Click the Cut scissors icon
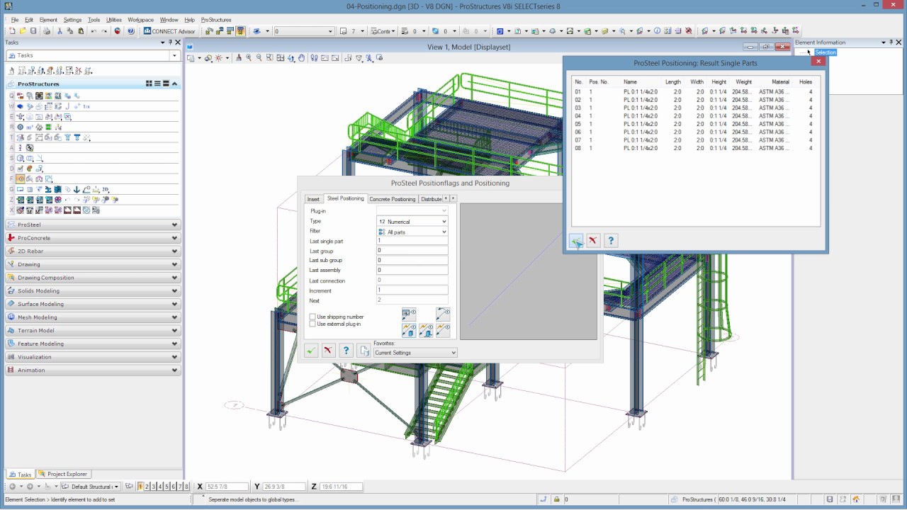This screenshot has width=907, height=510. pyautogui.click(x=60, y=31)
